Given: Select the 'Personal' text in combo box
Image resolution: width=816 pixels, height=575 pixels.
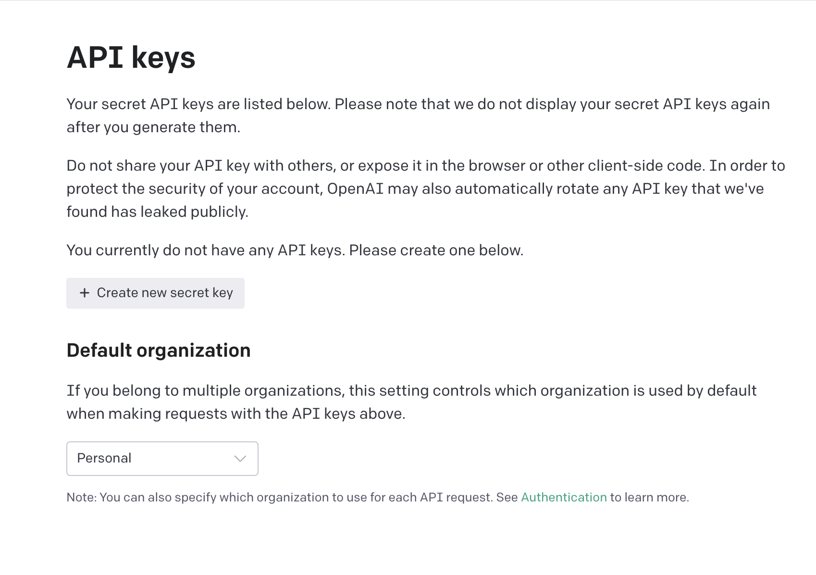Looking at the screenshot, I should 104,458.
